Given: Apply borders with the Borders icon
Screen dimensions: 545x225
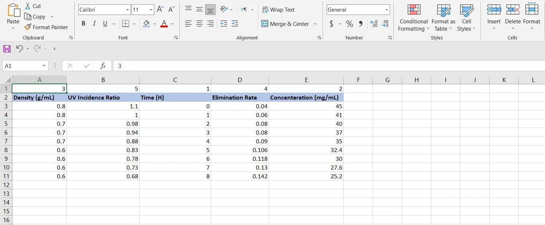Looking at the screenshot, I should (125, 24).
